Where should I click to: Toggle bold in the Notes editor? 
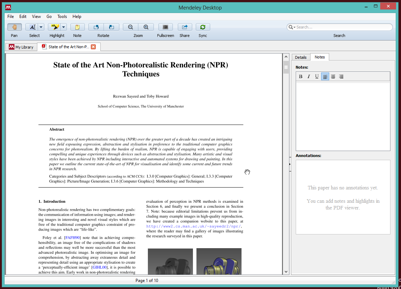click(x=301, y=76)
